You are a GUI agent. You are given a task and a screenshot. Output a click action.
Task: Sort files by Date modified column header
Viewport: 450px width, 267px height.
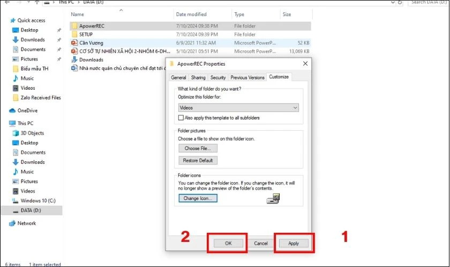click(x=202, y=14)
